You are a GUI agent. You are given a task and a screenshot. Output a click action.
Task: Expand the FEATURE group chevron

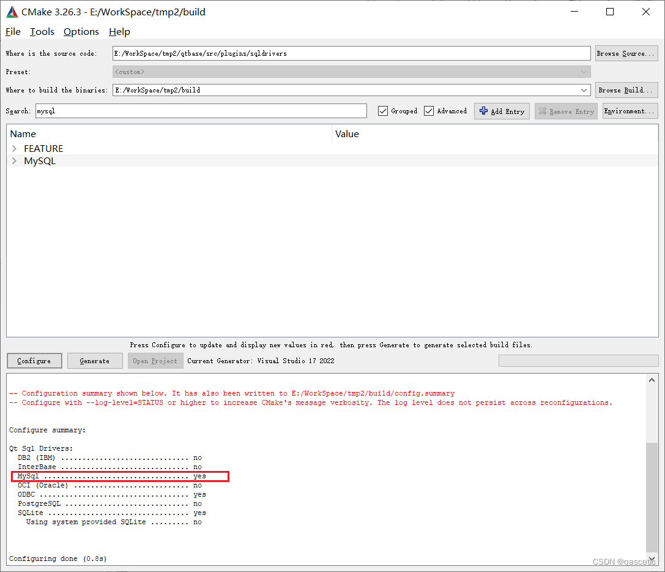(x=15, y=148)
